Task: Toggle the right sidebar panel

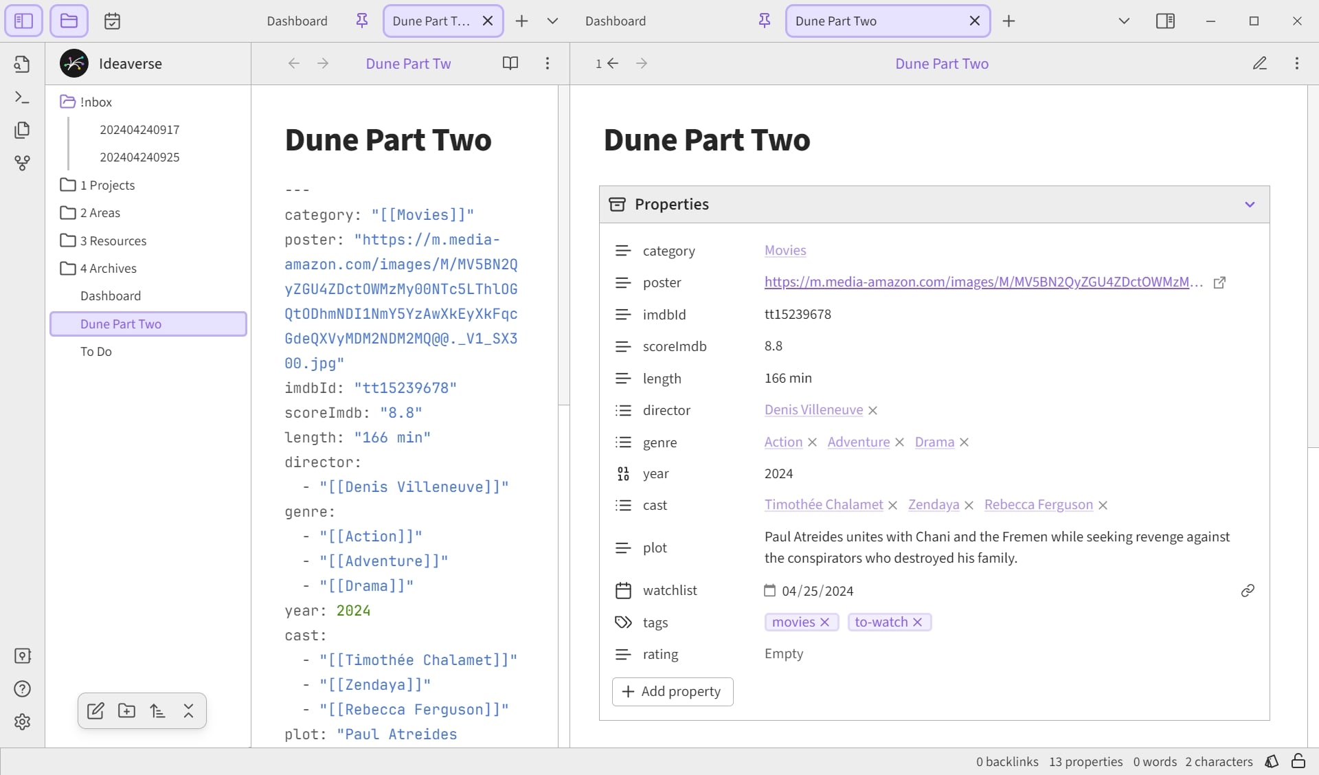Action: [x=1165, y=21]
